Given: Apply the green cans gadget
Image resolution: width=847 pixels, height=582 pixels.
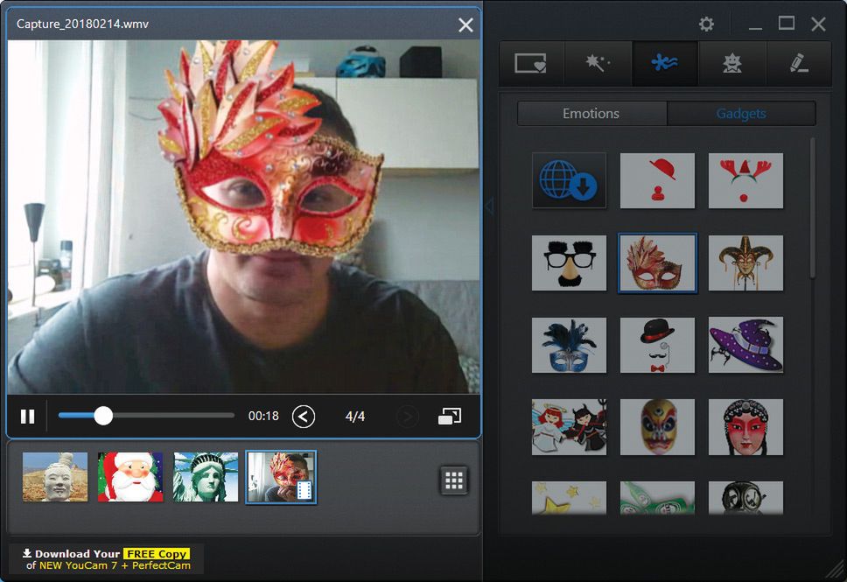Looking at the screenshot, I should click(x=657, y=498).
